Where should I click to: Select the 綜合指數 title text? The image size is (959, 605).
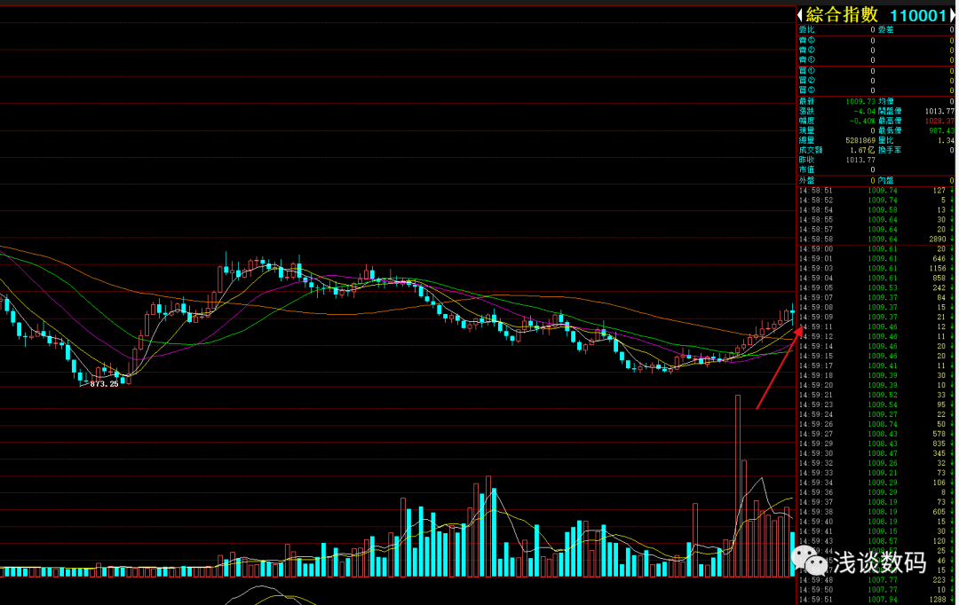[x=842, y=15]
